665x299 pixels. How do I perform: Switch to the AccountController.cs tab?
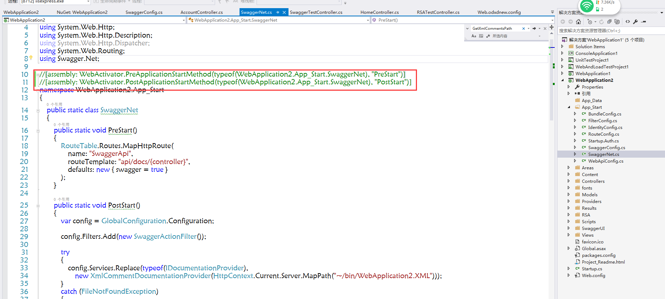202,12
